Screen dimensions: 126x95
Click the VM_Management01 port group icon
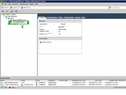(x=11, y=22)
